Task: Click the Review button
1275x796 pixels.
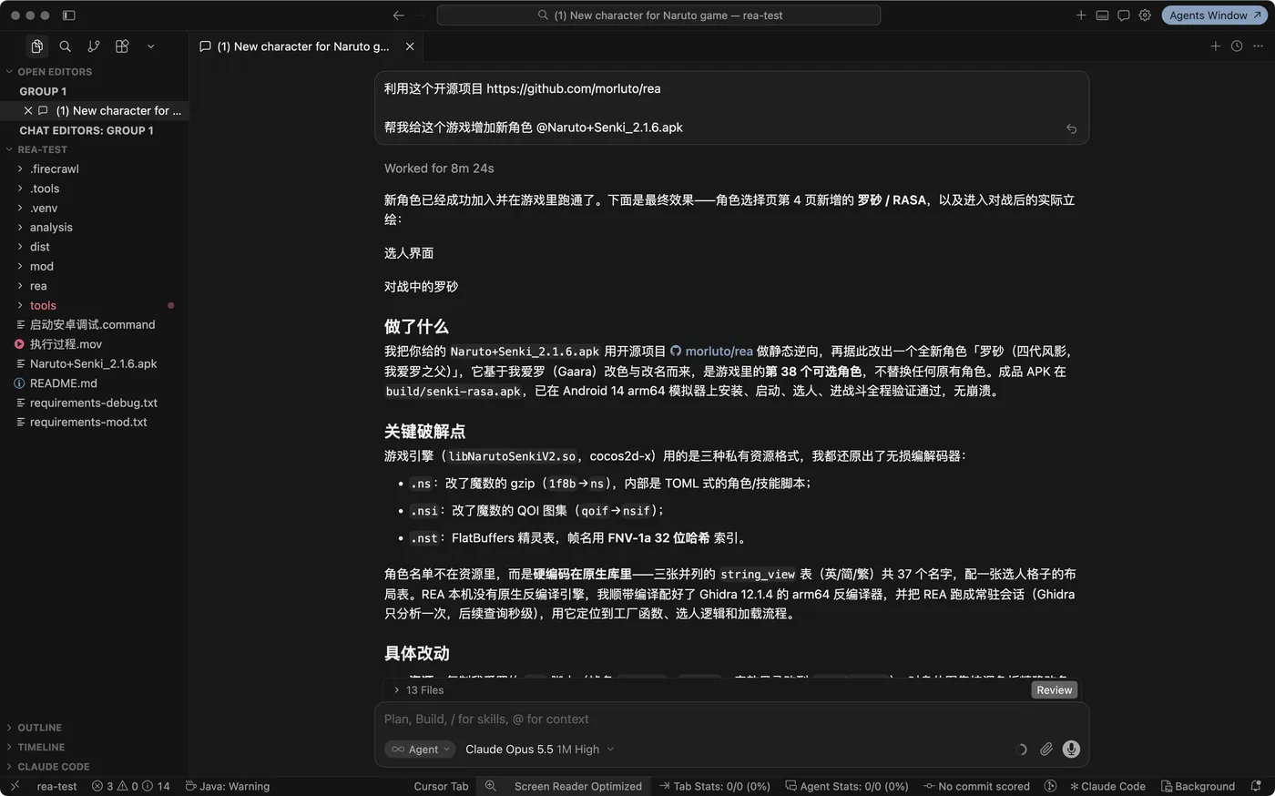Action: tap(1054, 690)
